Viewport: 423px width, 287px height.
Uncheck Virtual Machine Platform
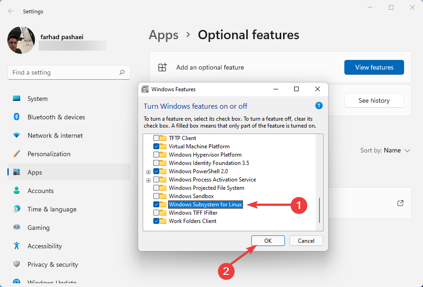pyautogui.click(x=155, y=146)
